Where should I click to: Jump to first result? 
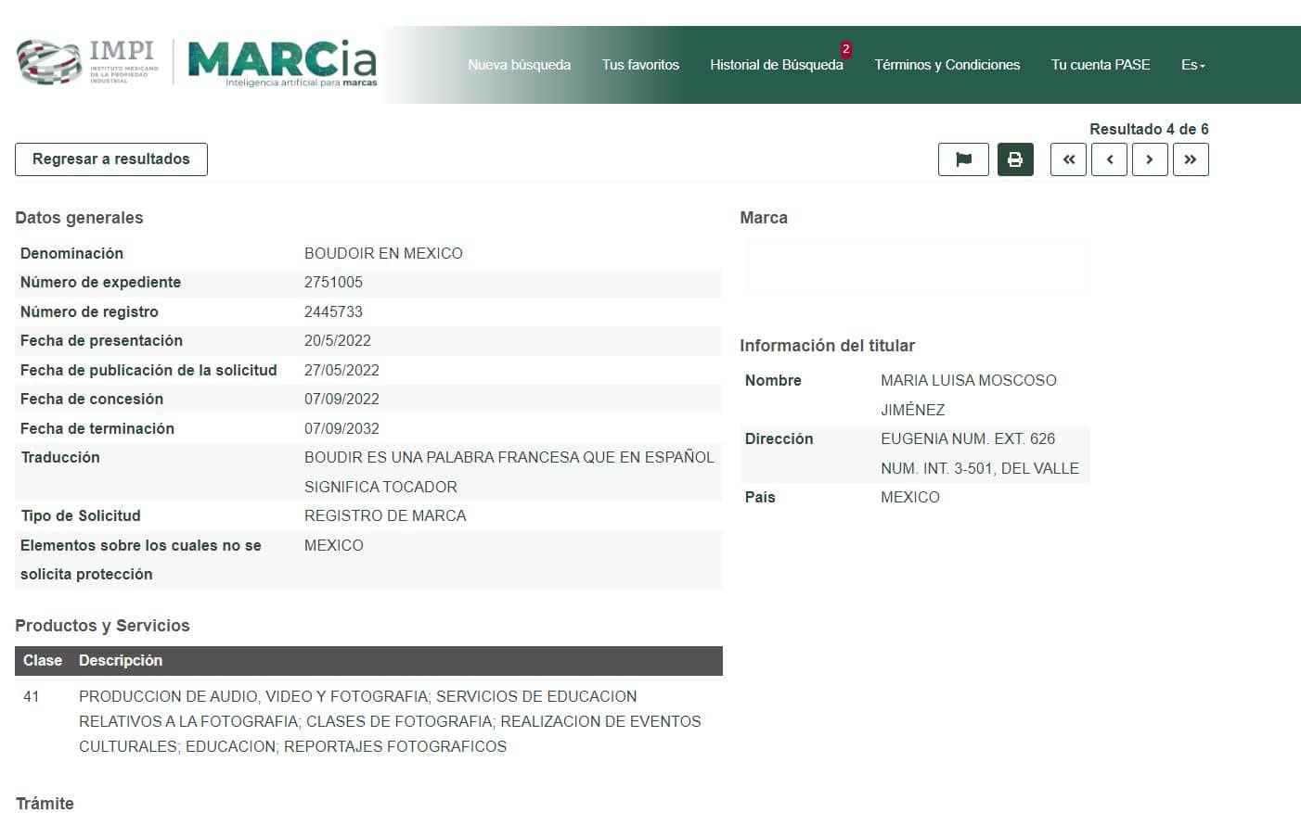(x=1068, y=159)
